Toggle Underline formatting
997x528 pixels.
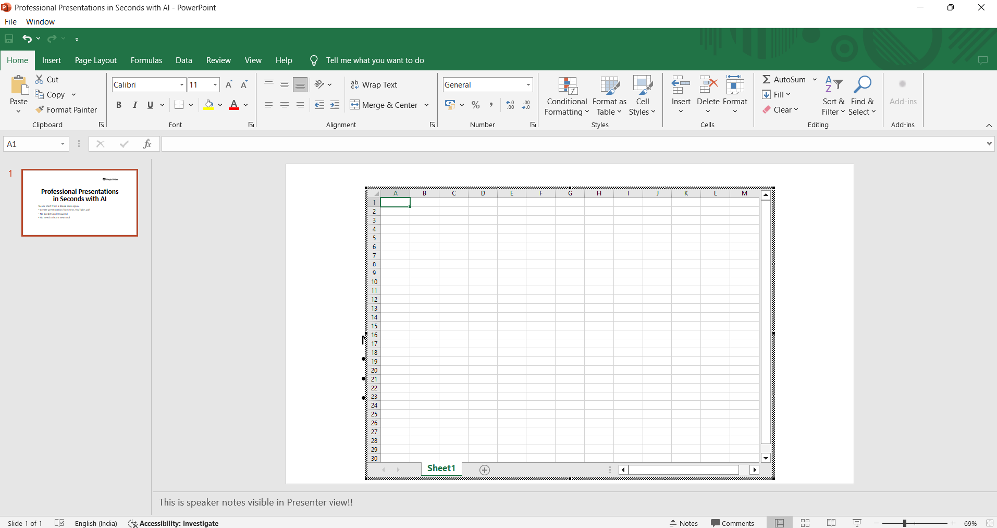click(x=150, y=105)
